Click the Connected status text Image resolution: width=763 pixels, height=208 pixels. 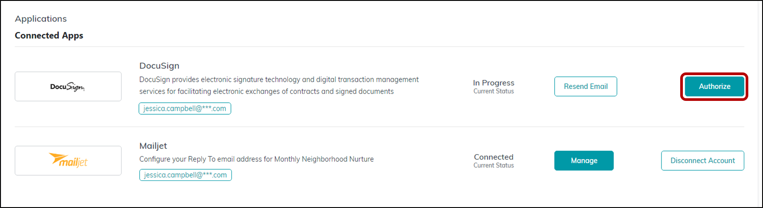pos(494,157)
